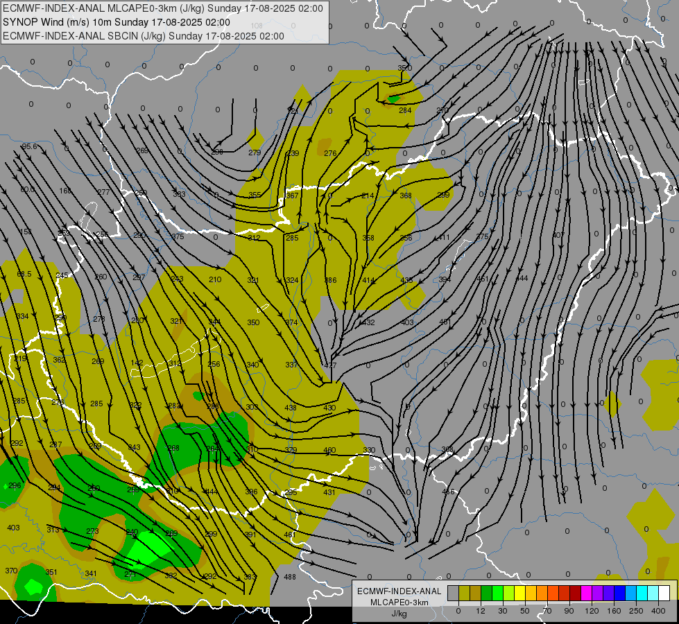This screenshot has width=679, height=624.
Task: Click the map value '214'
Action: tap(367, 196)
